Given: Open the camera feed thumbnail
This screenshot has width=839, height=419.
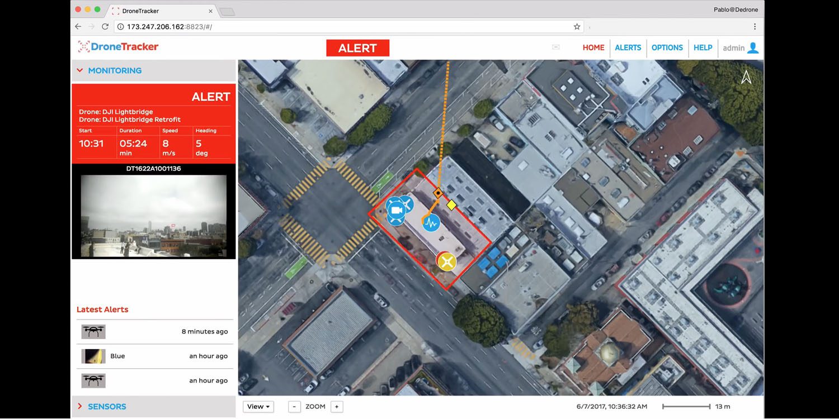Looking at the screenshot, I should pos(154,215).
